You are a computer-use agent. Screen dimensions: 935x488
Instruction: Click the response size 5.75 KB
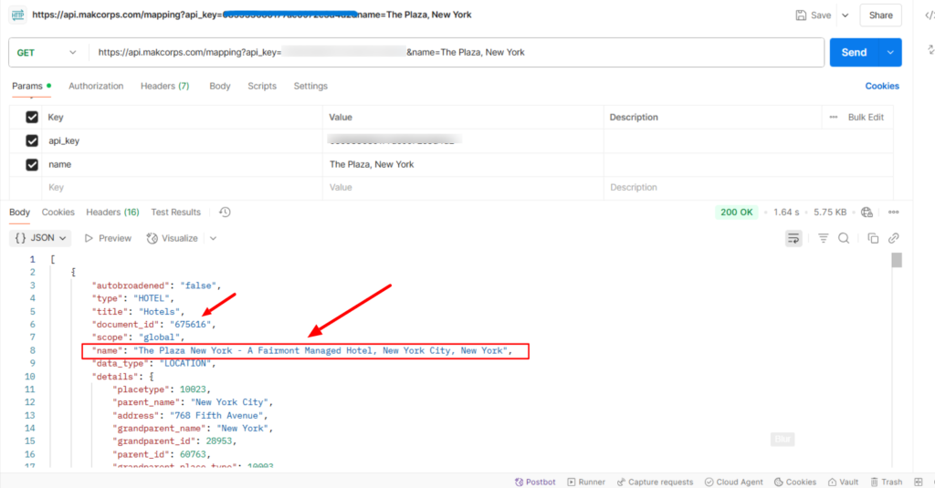[830, 213]
